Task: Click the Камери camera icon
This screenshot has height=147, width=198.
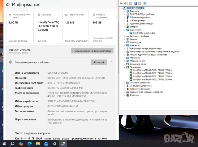Action: coord(128,39)
